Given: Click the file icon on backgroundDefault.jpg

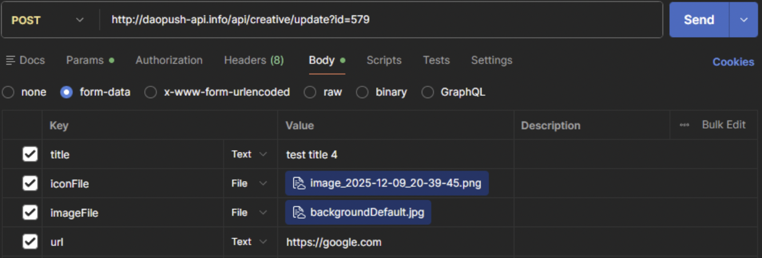Looking at the screenshot, I should 298,212.
